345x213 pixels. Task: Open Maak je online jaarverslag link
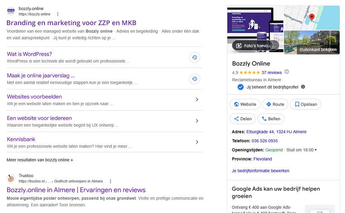41,75
